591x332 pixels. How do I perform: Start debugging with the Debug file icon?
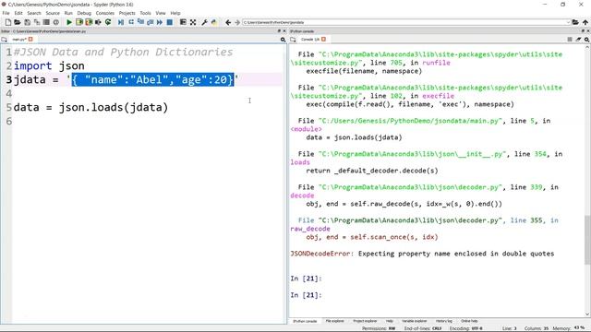[x=121, y=22]
